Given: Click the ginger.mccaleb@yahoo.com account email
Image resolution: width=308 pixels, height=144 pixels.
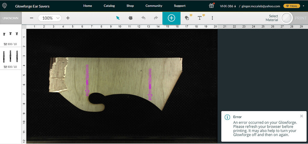Looking at the screenshot, I should point(261,6).
